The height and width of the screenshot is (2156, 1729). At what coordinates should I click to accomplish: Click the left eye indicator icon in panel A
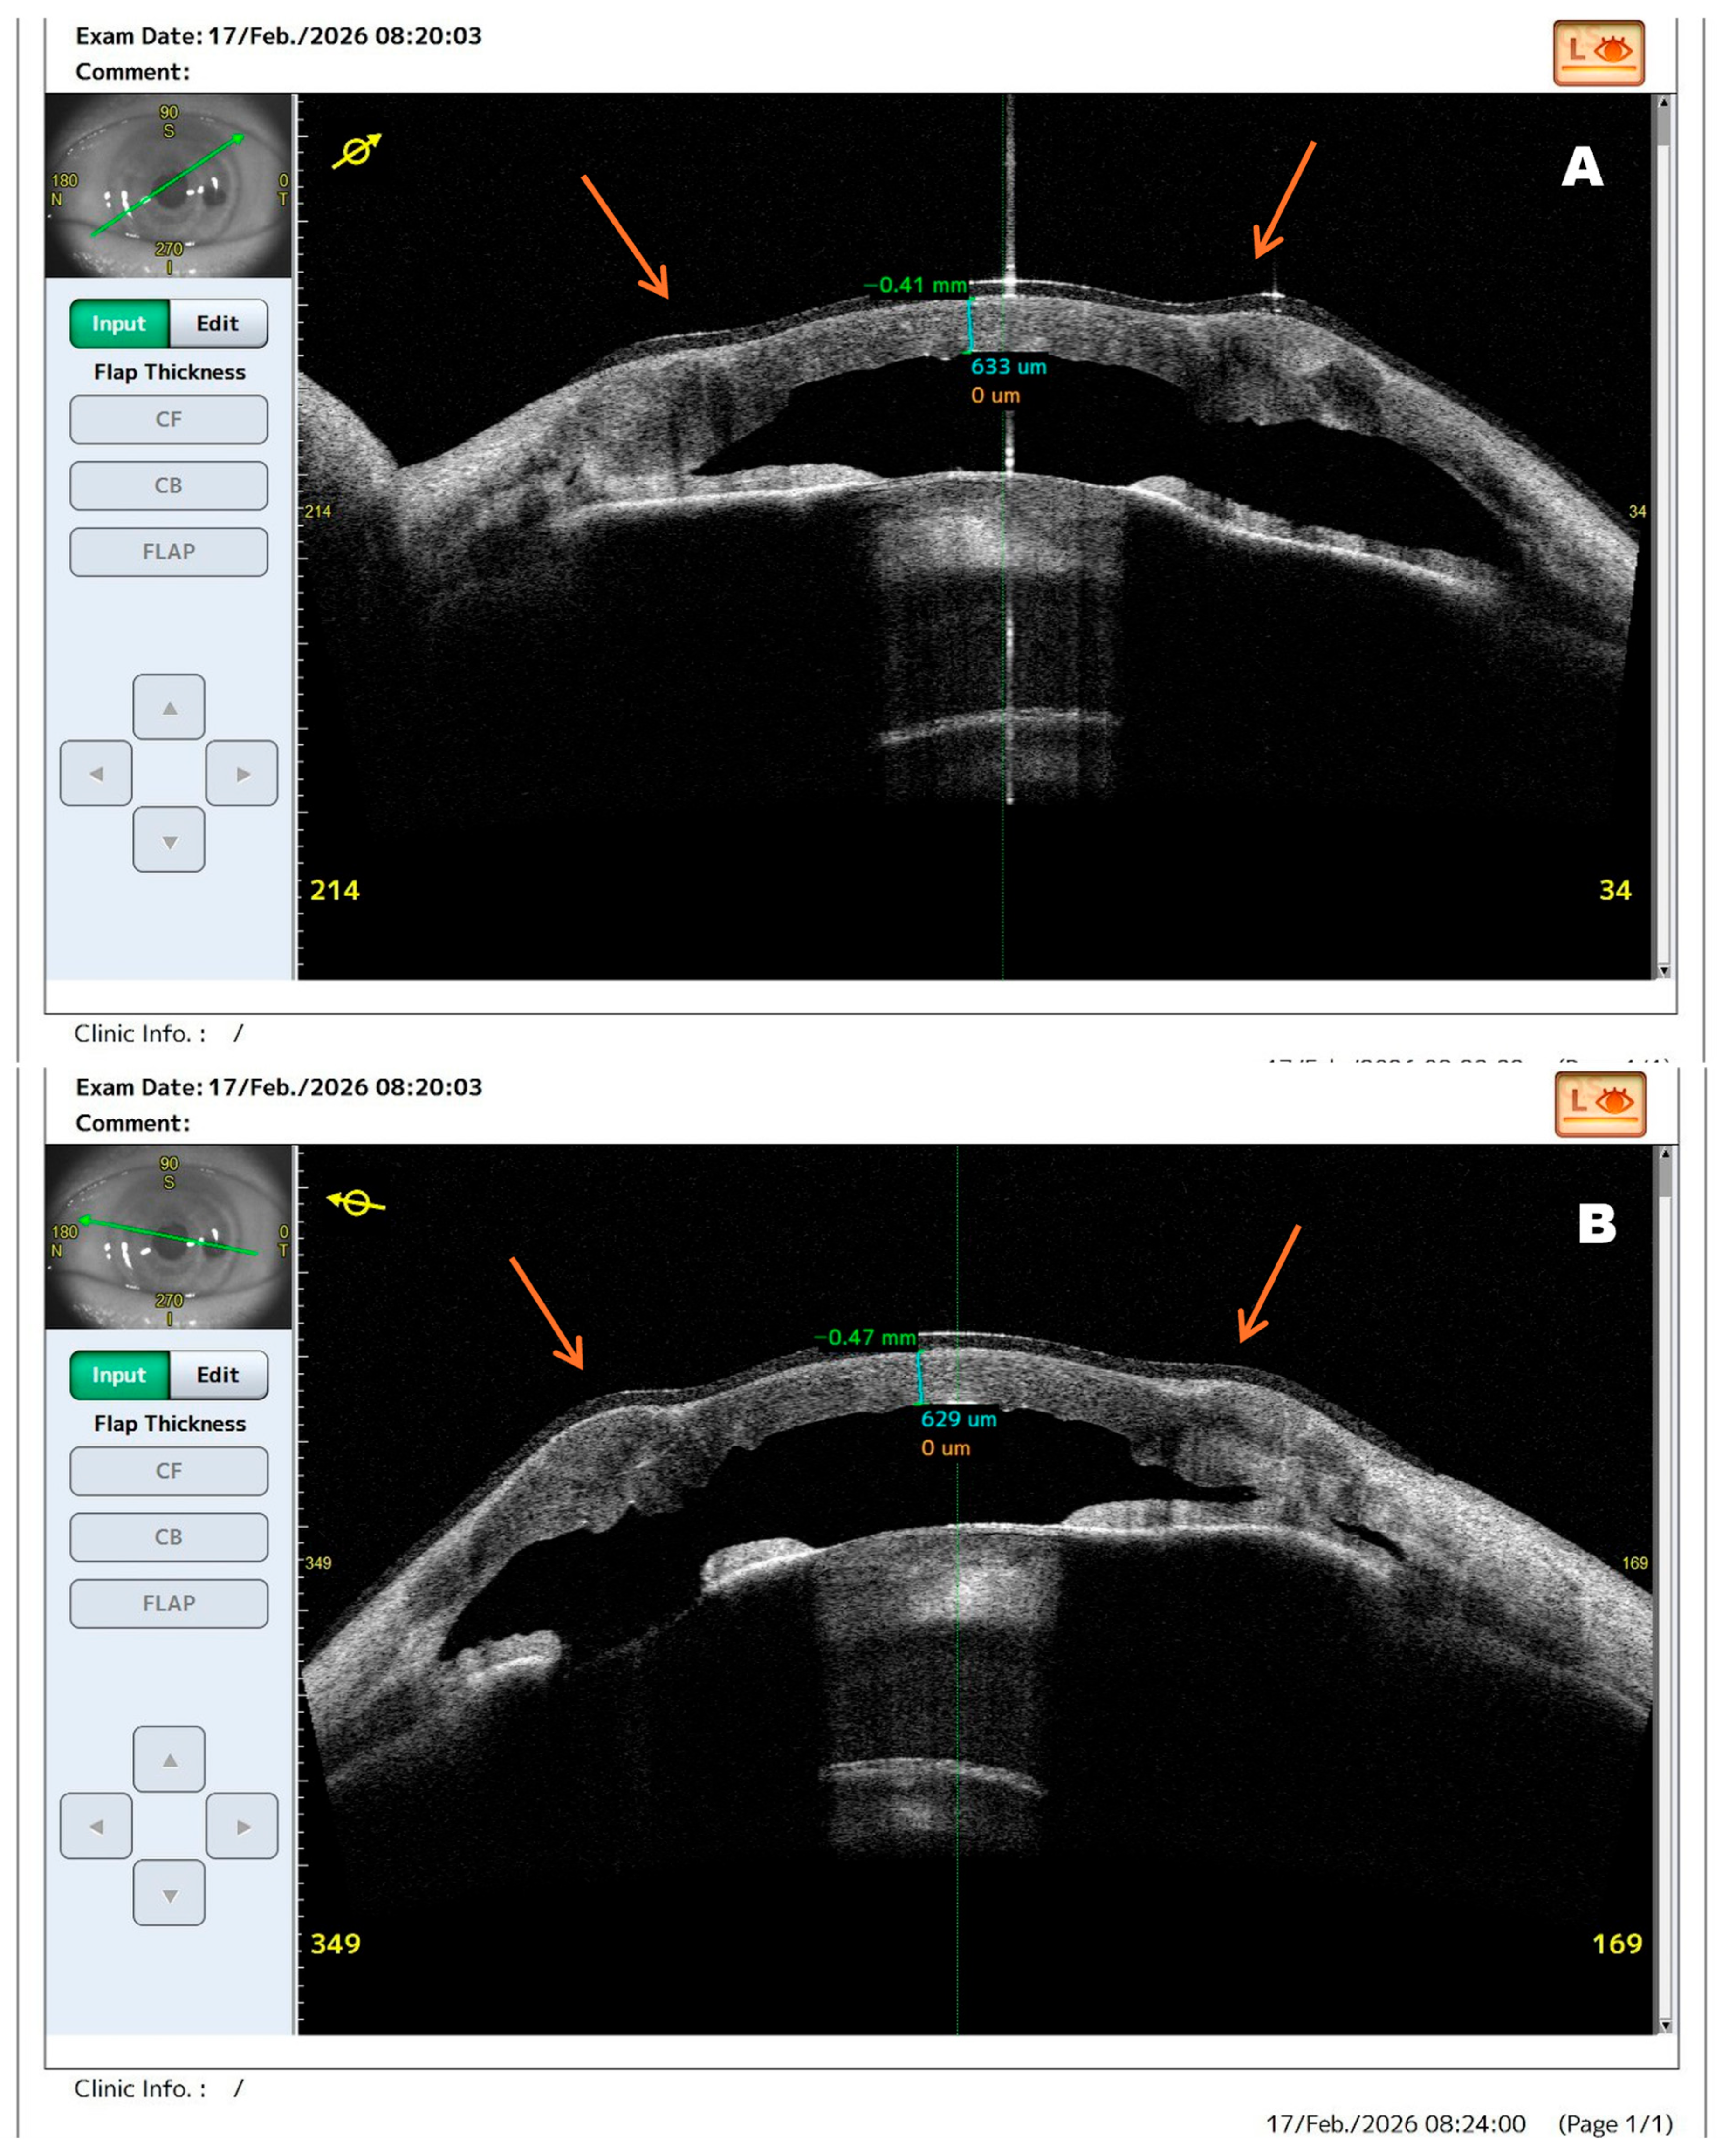(1598, 52)
